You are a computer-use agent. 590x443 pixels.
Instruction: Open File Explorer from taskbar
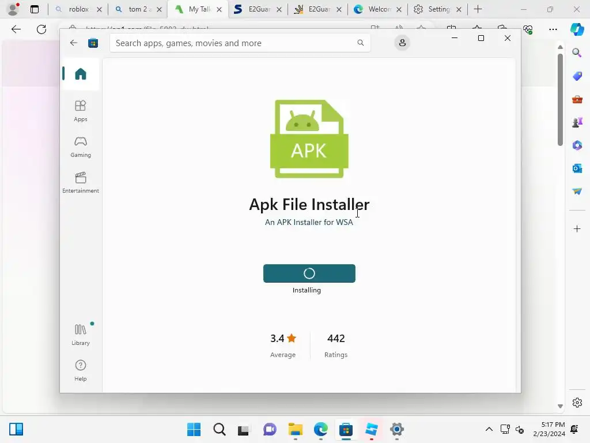coord(296,429)
